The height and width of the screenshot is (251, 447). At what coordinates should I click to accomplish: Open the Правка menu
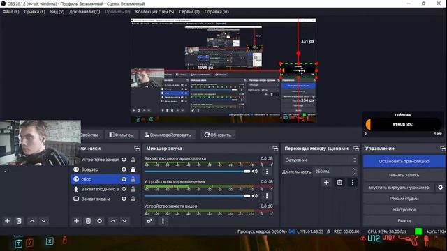click(34, 12)
